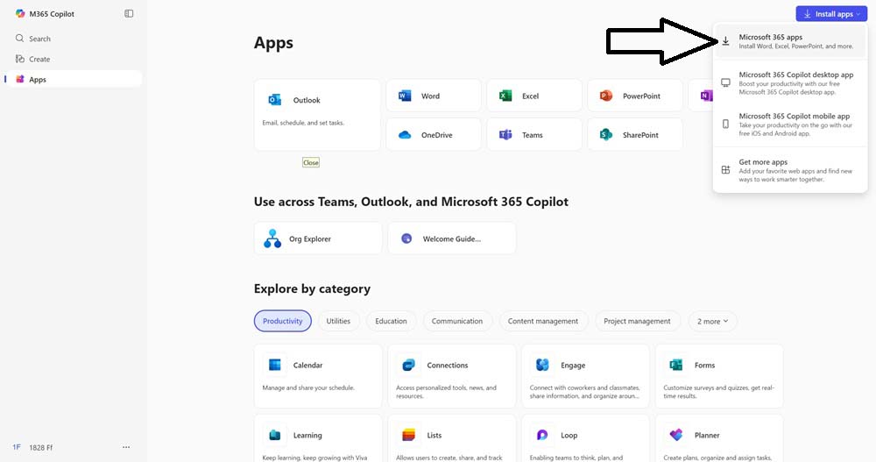The height and width of the screenshot is (462, 876).
Task: Open the Excel app
Action: point(533,96)
